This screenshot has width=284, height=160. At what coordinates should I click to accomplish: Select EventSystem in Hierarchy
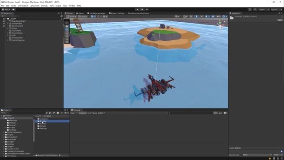17,38
